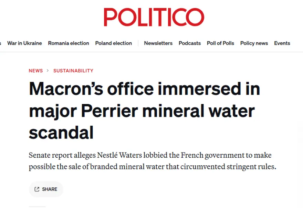
Task: Navigate to Policy news
Action: [254, 43]
